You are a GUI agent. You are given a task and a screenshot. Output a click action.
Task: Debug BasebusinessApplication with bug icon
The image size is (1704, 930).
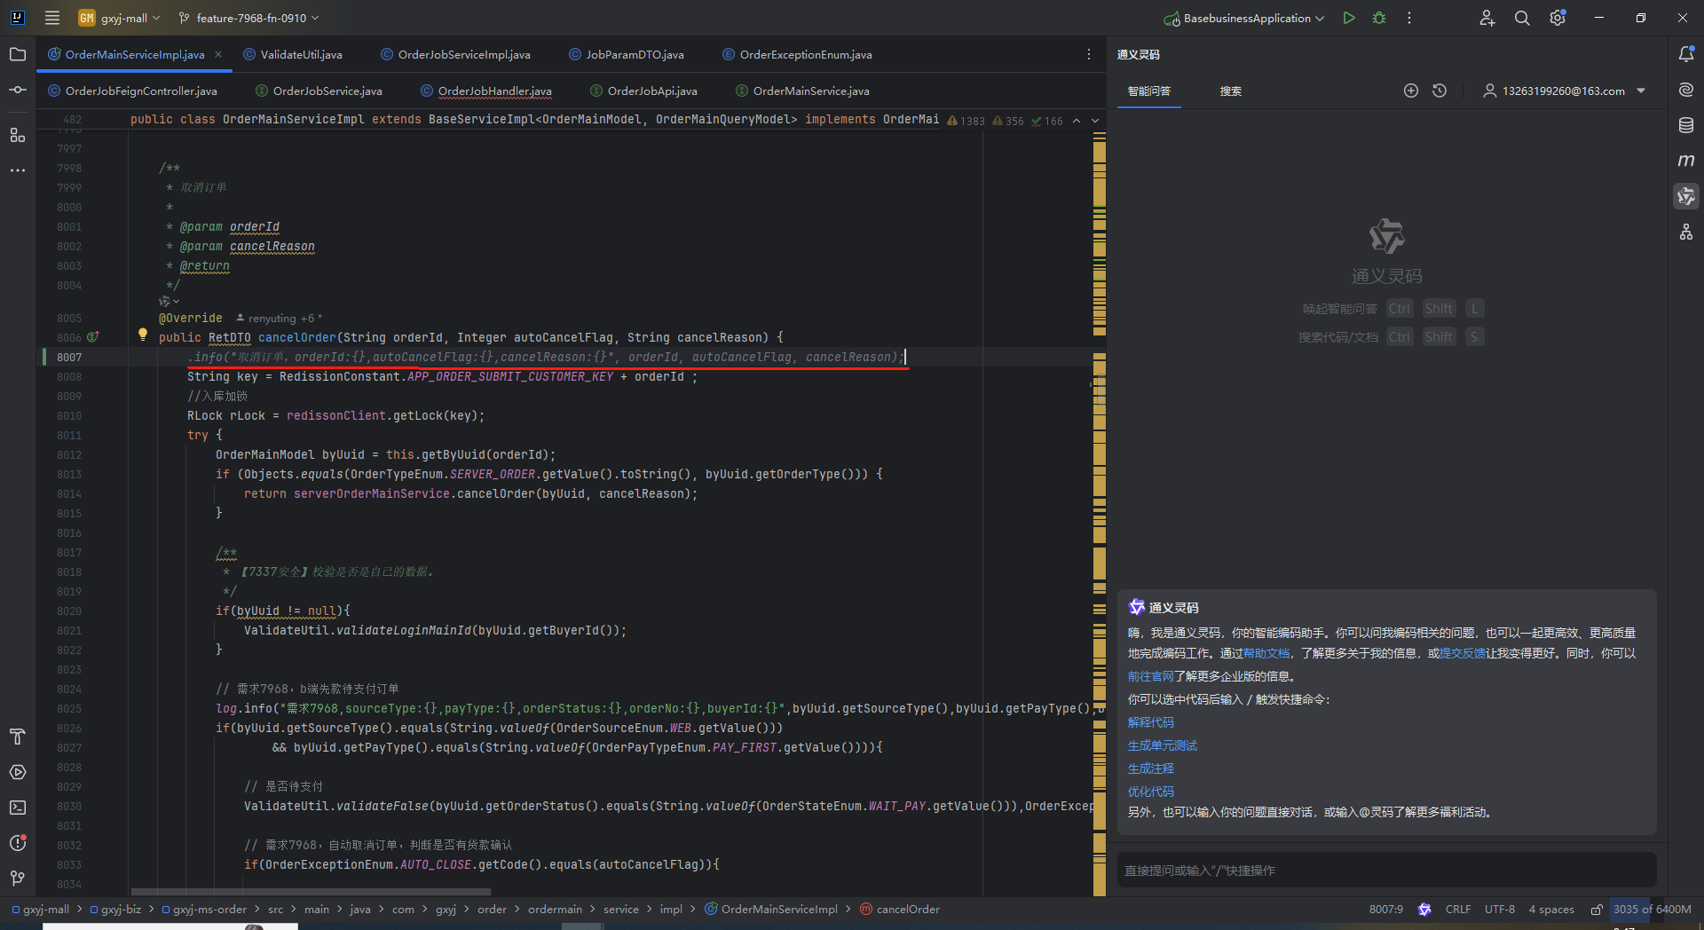(x=1379, y=18)
